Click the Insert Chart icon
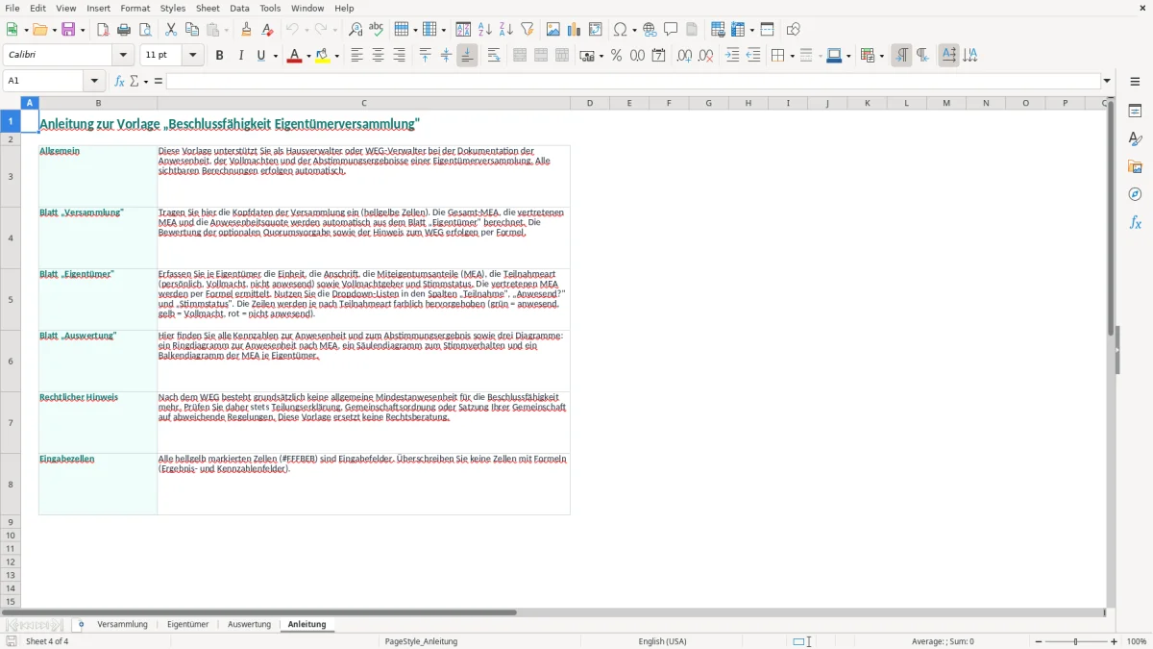1153x649 pixels. click(x=575, y=30)
